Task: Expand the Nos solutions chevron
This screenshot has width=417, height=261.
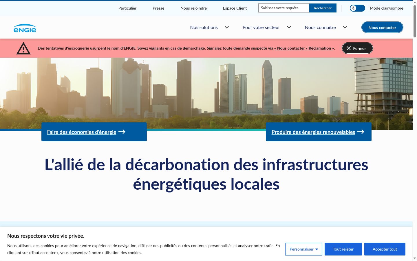Action: point(227,27)
